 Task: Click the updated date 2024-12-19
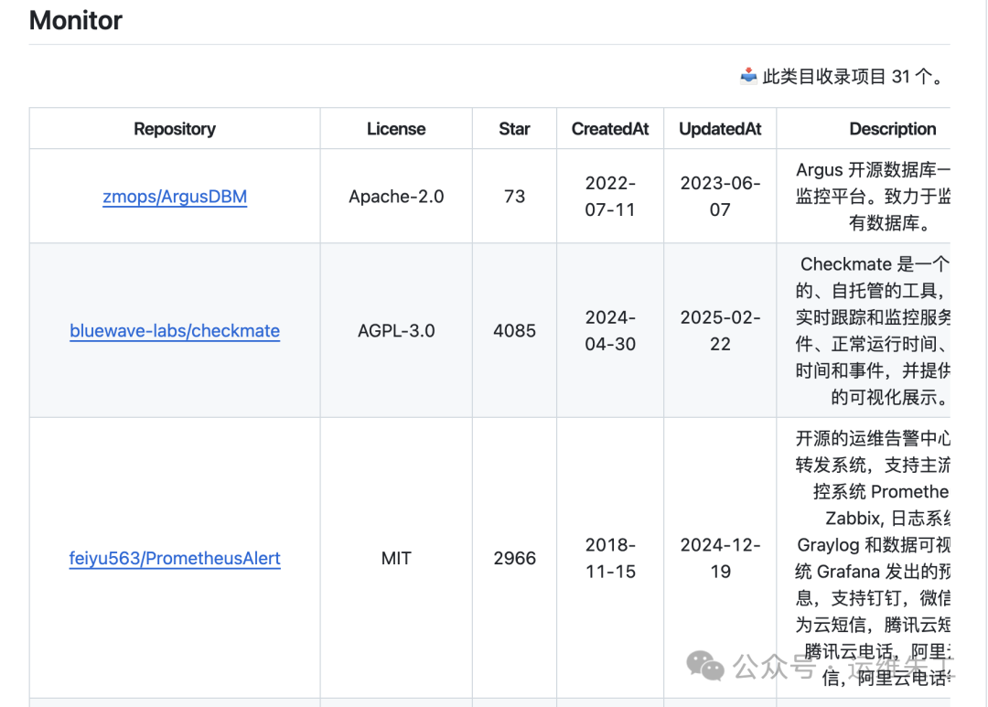click(x=720, y=558)
